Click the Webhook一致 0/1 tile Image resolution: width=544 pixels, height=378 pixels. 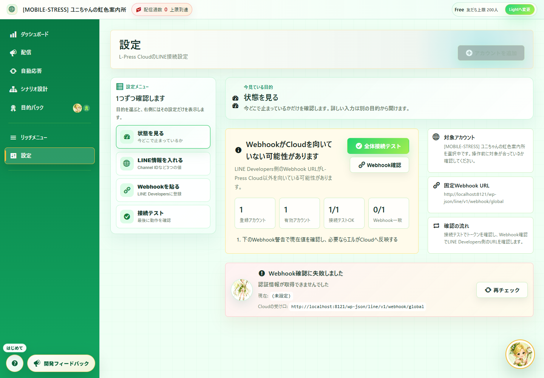389,213
